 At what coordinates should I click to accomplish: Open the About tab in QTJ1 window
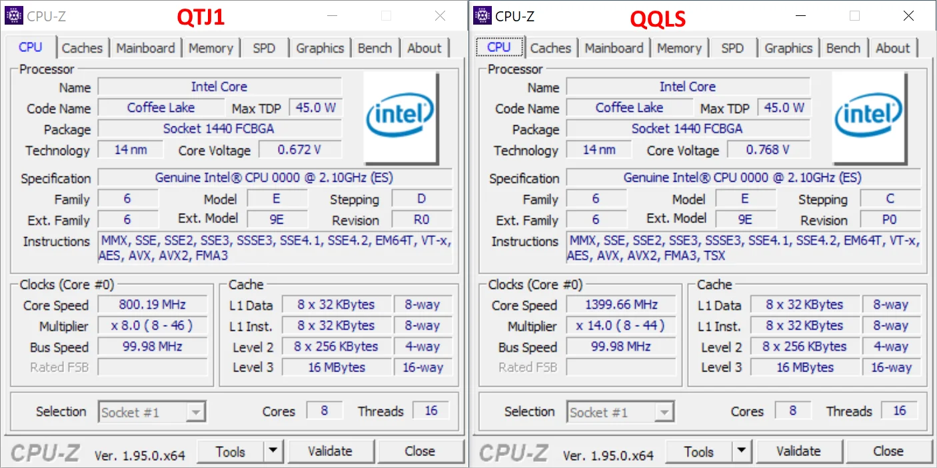(425, 48)
